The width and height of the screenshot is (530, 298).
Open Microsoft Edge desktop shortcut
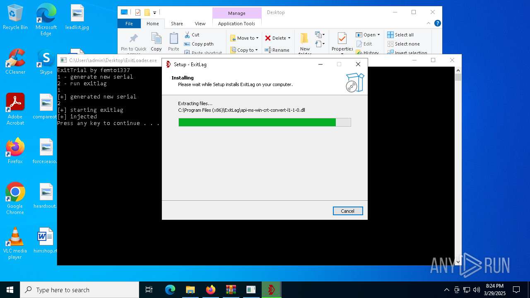46,20
